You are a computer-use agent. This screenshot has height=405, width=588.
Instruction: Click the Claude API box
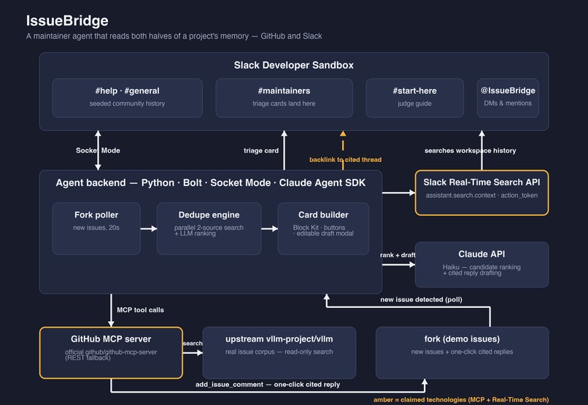[482, 265]
